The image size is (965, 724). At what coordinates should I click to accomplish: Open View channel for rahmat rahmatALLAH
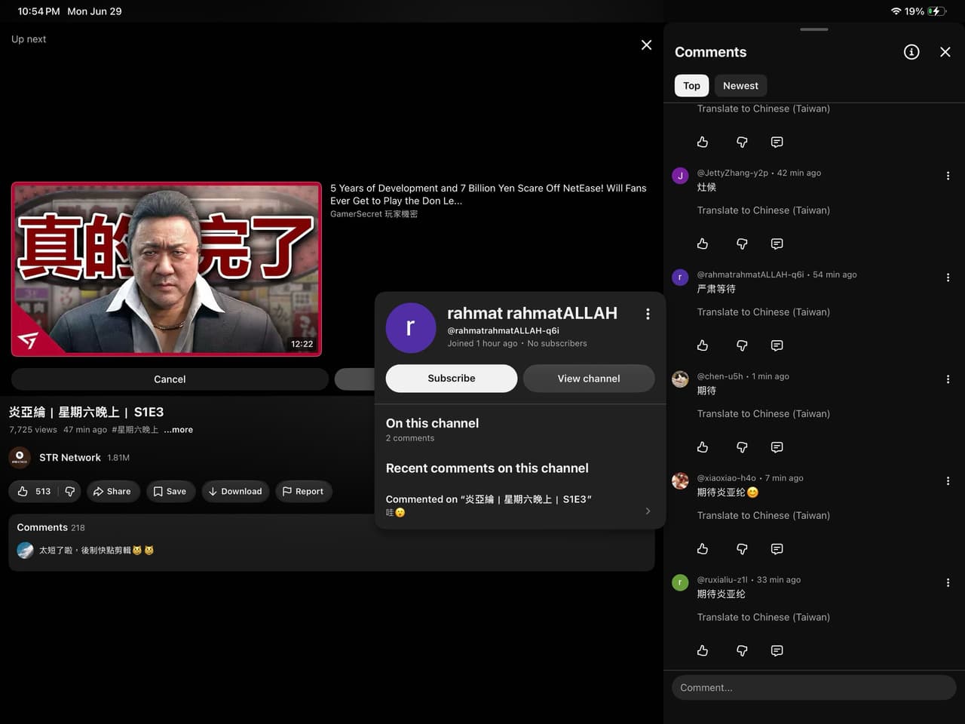pos(589,379)
